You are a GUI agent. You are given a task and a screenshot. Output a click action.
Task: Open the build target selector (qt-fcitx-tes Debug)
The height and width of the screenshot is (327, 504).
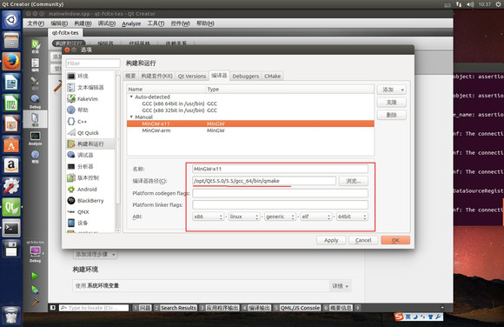35,253
